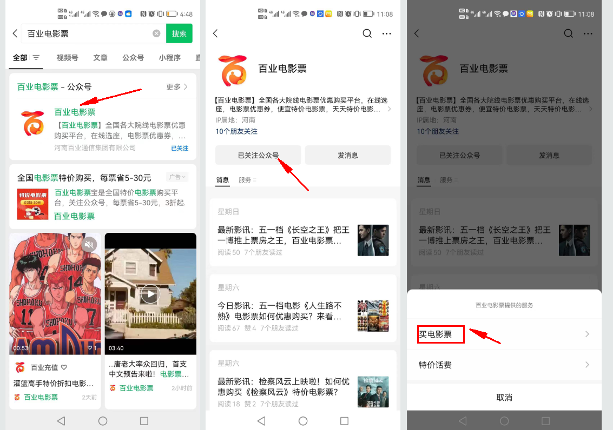Open 唐老大率众回归 video caption
The height and width of the screenshot is (430, 613).
[x=149, y=369]
